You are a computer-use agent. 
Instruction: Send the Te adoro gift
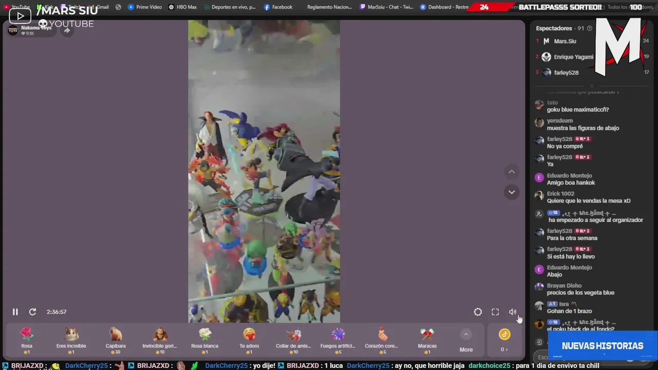point(249,340)
